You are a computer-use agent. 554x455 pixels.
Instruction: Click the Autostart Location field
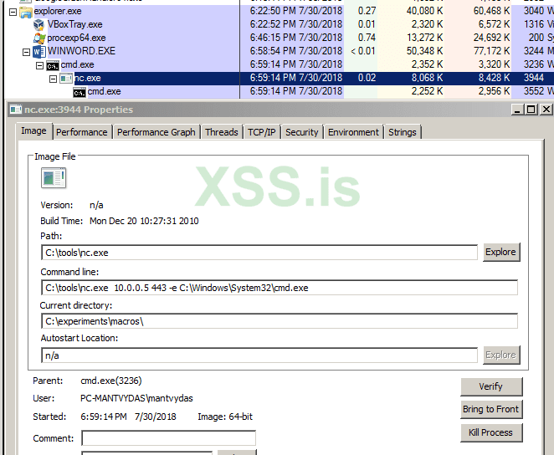259,355
